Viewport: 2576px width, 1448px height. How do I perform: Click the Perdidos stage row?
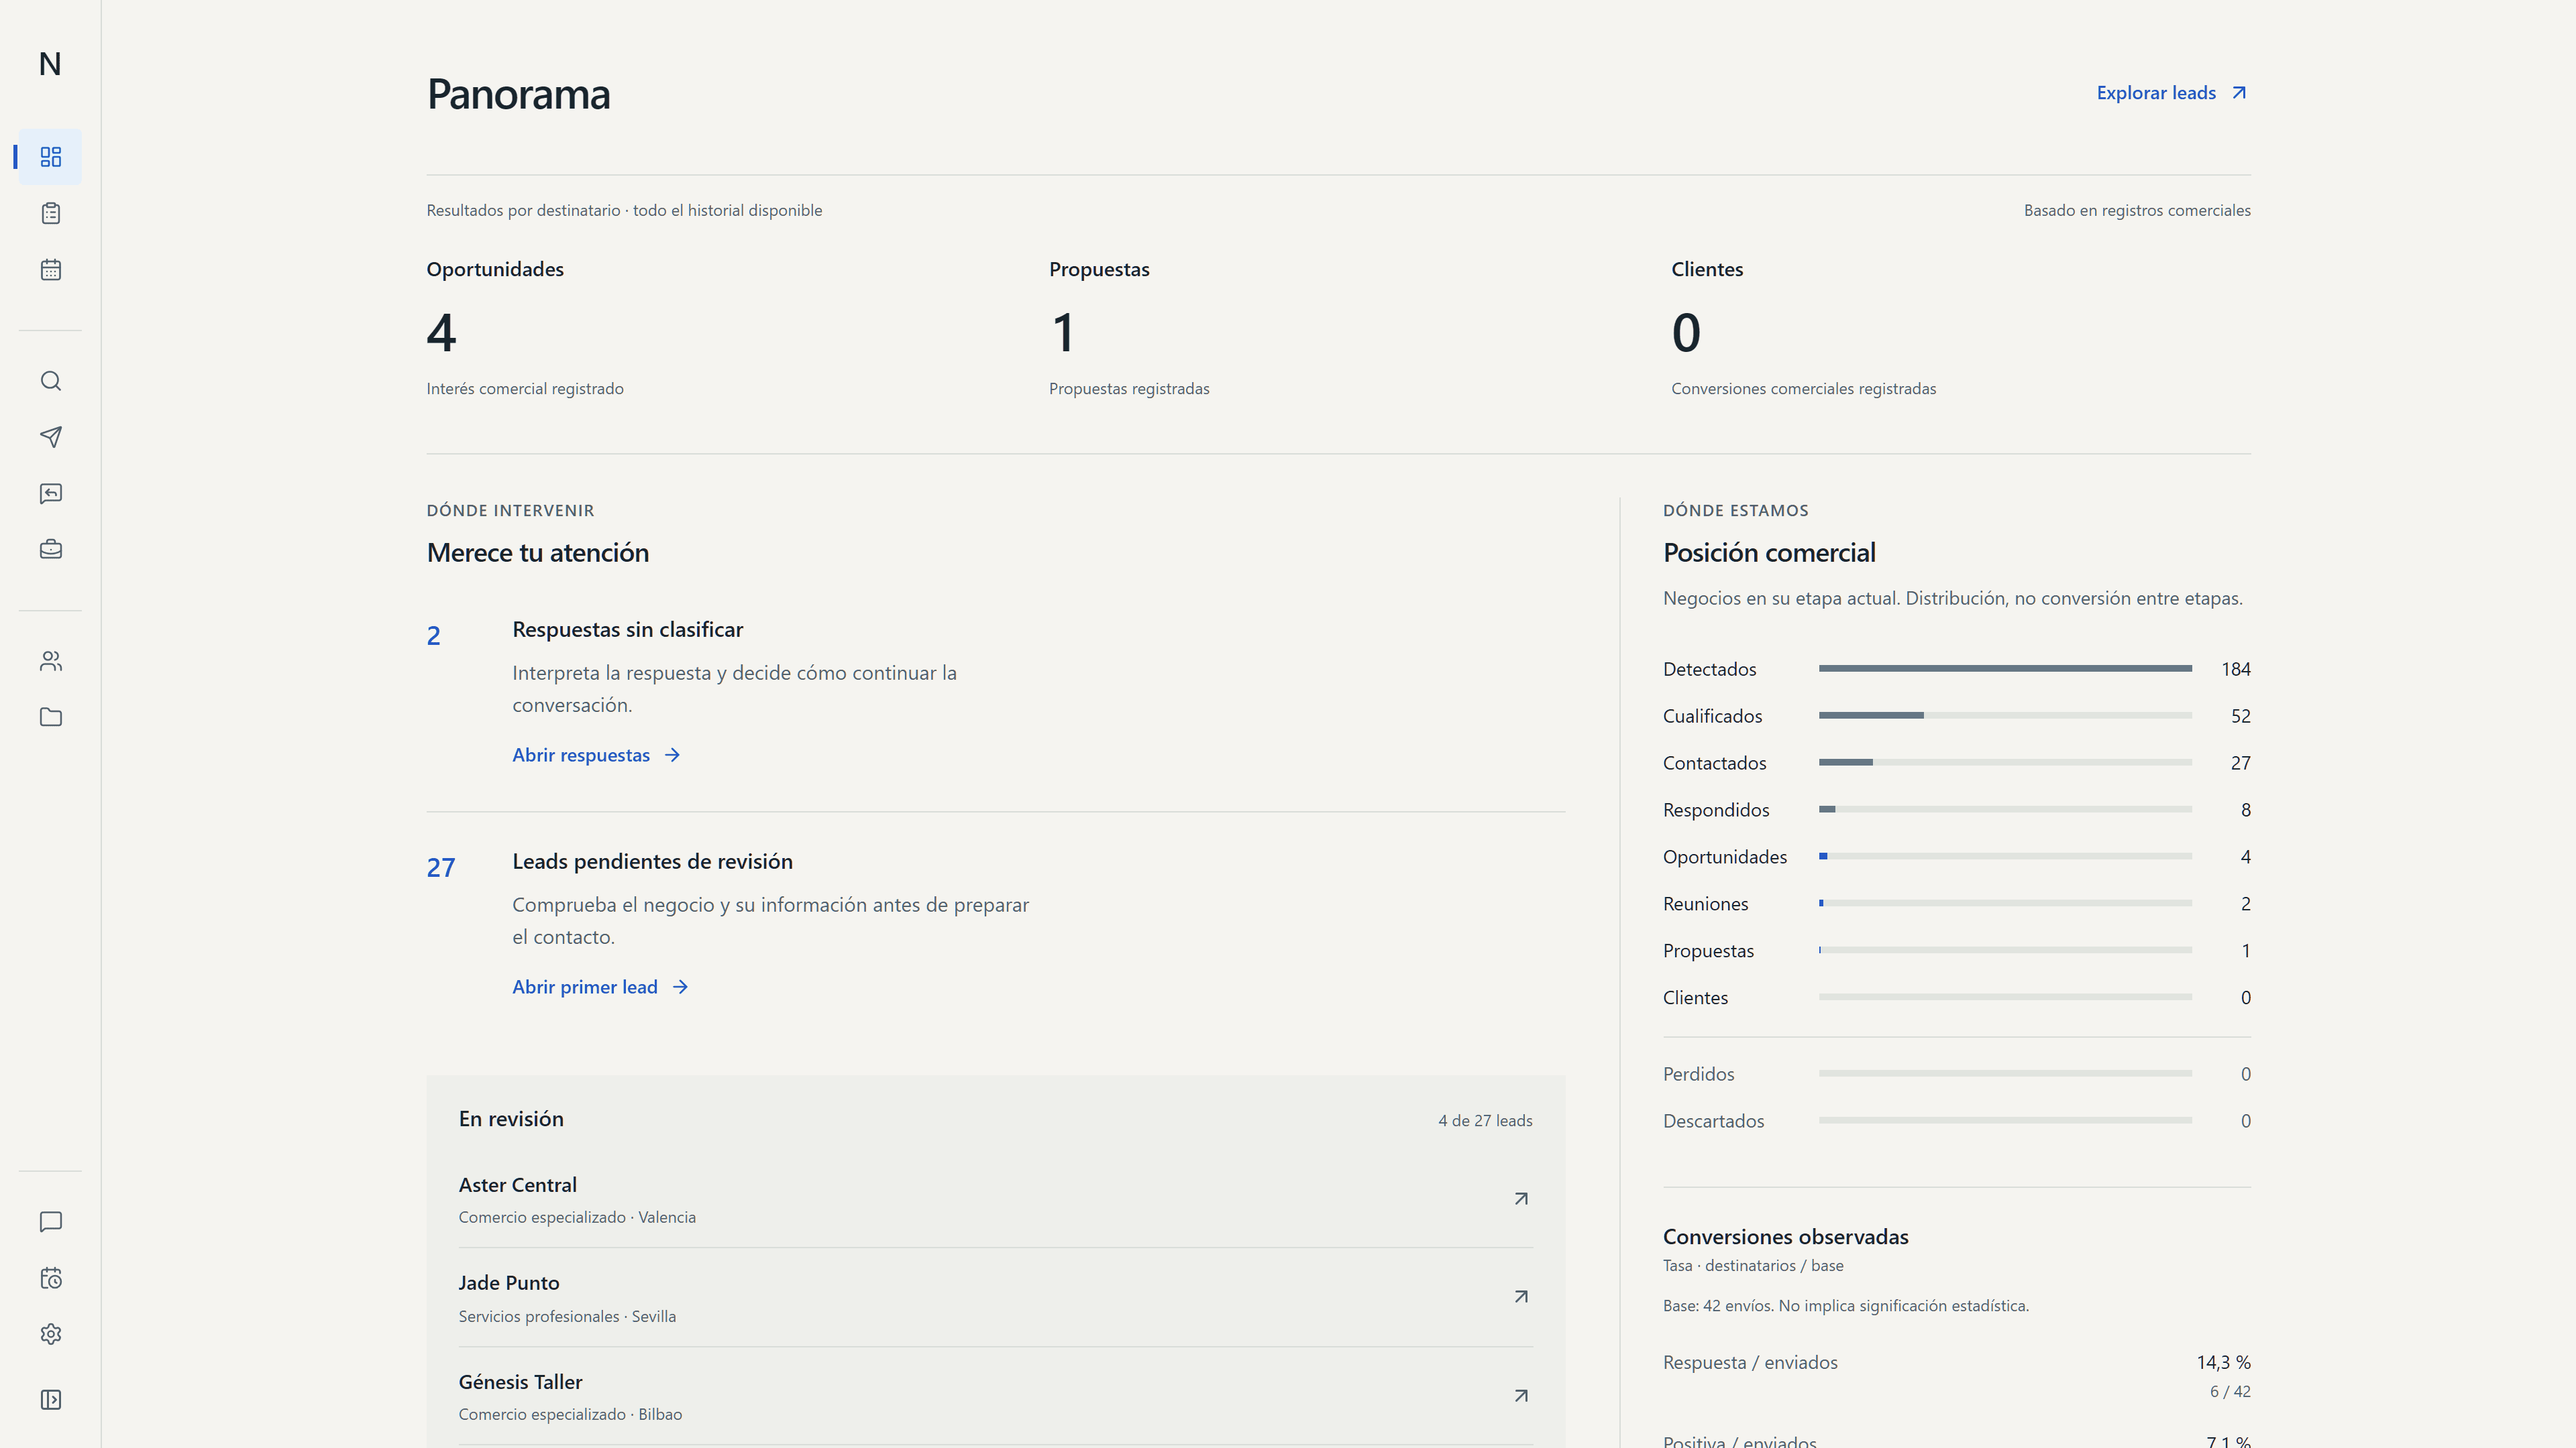[x=1956, y=1074]
